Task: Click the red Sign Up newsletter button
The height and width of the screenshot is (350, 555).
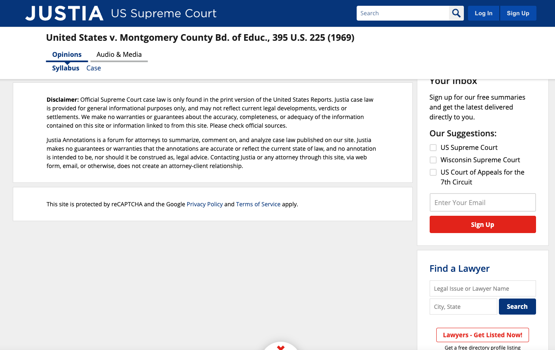Action: coord(482,224)
